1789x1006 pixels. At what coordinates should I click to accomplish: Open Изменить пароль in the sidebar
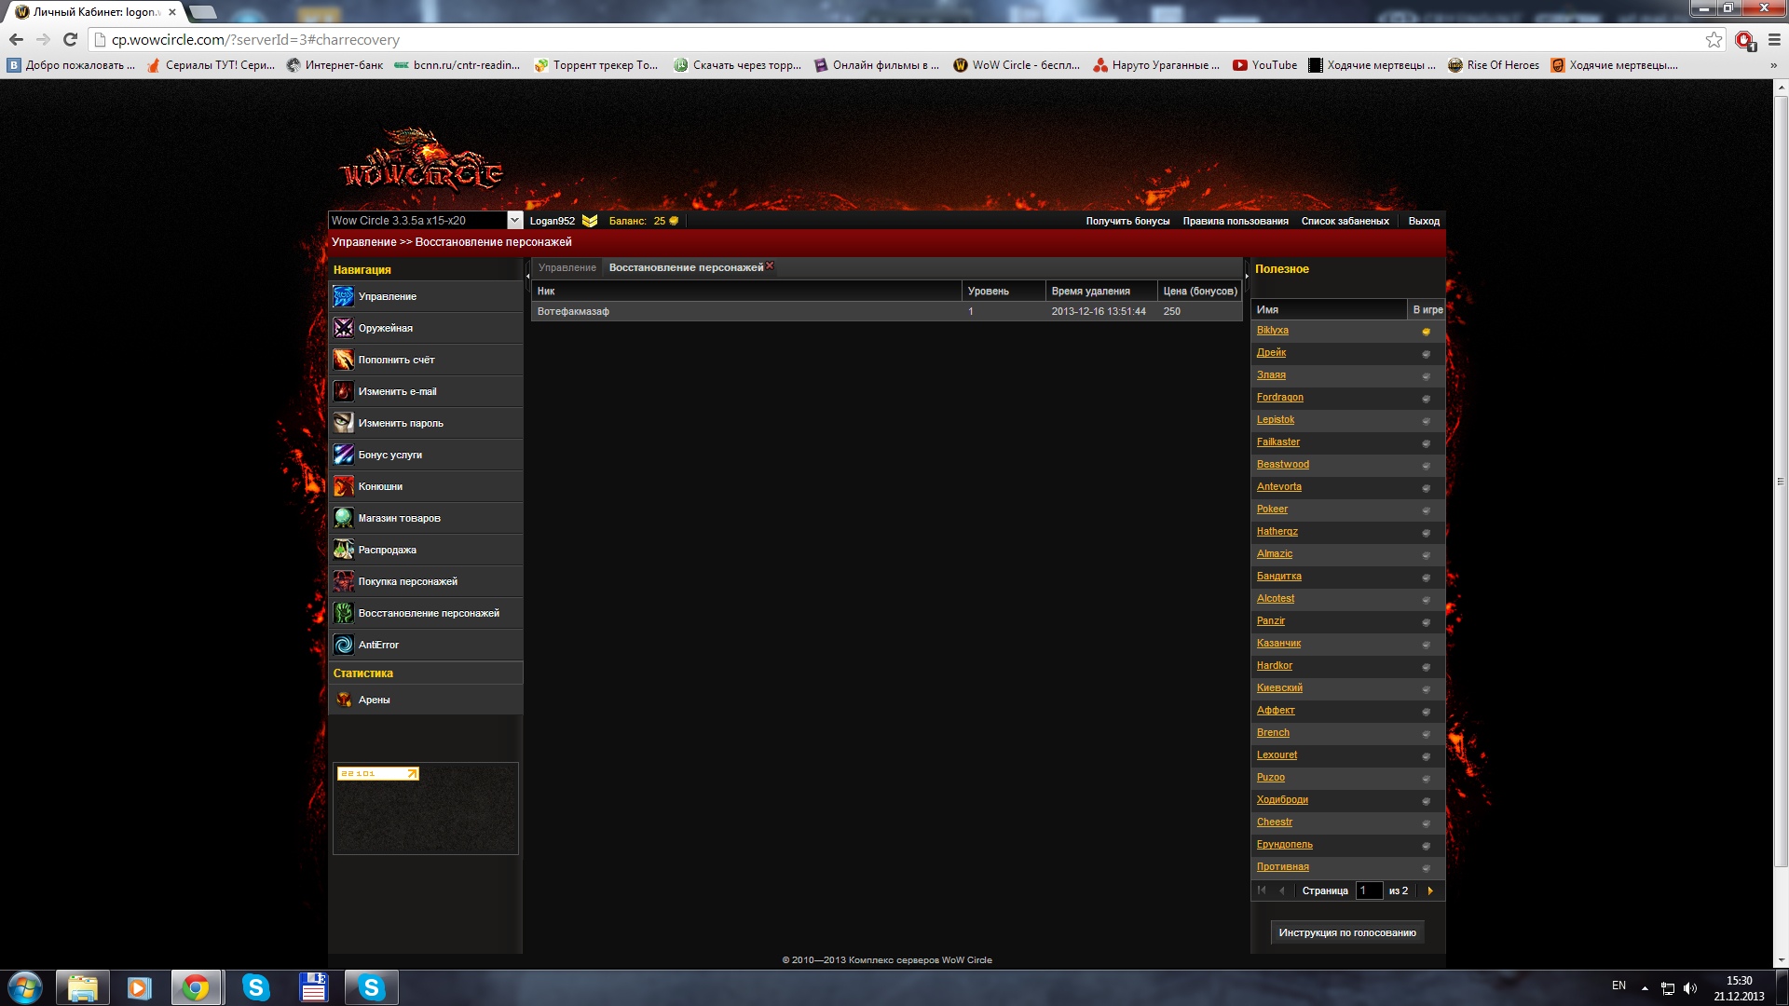tap(401, 423)
